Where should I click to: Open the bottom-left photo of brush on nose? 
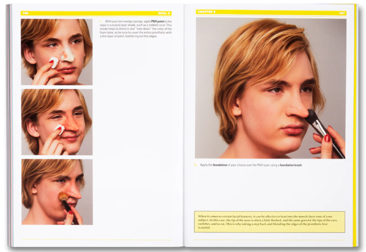(57, 192)
